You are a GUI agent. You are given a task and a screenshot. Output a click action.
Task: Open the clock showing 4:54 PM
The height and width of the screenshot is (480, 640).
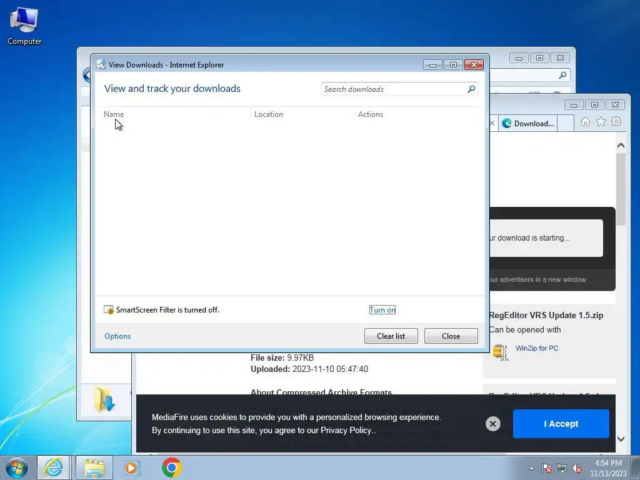coord(608,468)
